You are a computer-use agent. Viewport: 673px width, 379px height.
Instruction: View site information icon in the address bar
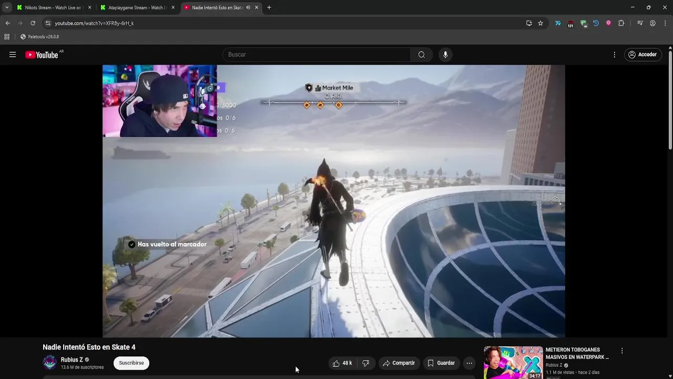pos(48,23)
